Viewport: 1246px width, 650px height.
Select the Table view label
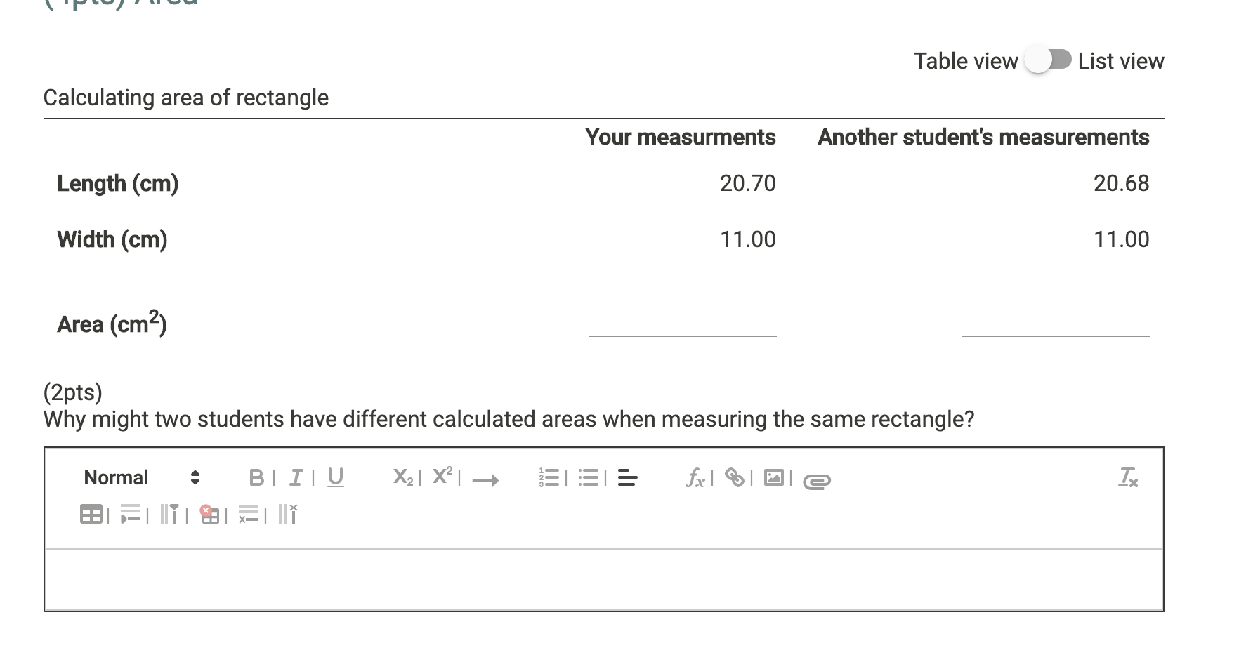tap(965, 61)
